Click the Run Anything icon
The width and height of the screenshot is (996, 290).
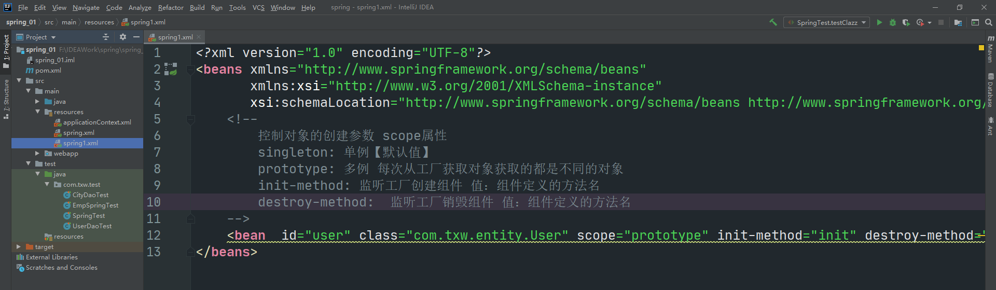(975, 22)
